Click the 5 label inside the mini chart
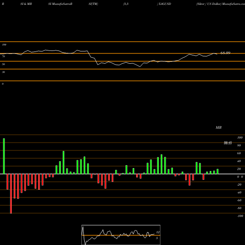The height and width of the screenshot is (245, 245). click(157, 238)
